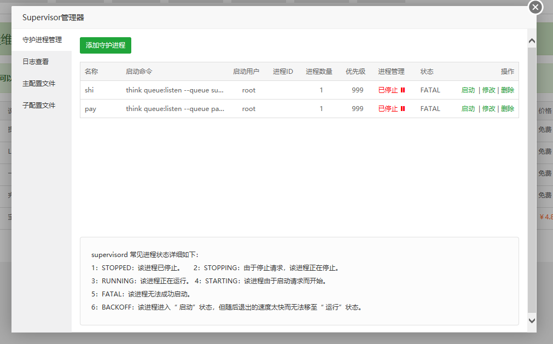
Task: Select the shi process name cell
Action: coord(89,90)
